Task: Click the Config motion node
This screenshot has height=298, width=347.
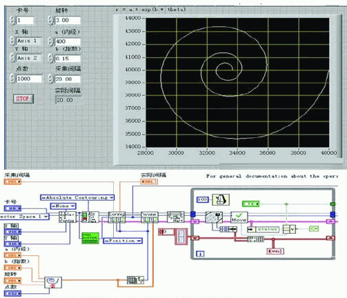Action: 117,217
